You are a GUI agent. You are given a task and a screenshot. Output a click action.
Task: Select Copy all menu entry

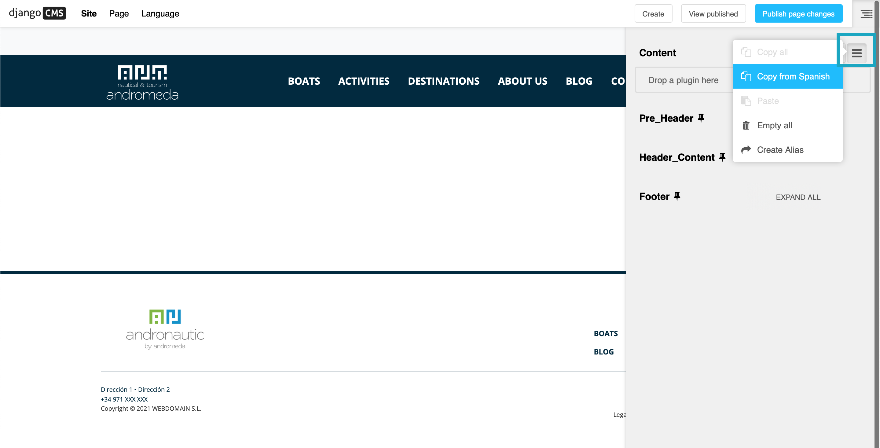click(787, 52)
